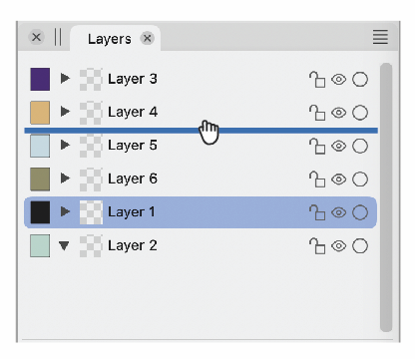Click the lock icon for Layer 3

(317, 80)
